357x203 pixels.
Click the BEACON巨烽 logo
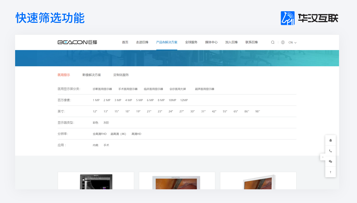77,42
